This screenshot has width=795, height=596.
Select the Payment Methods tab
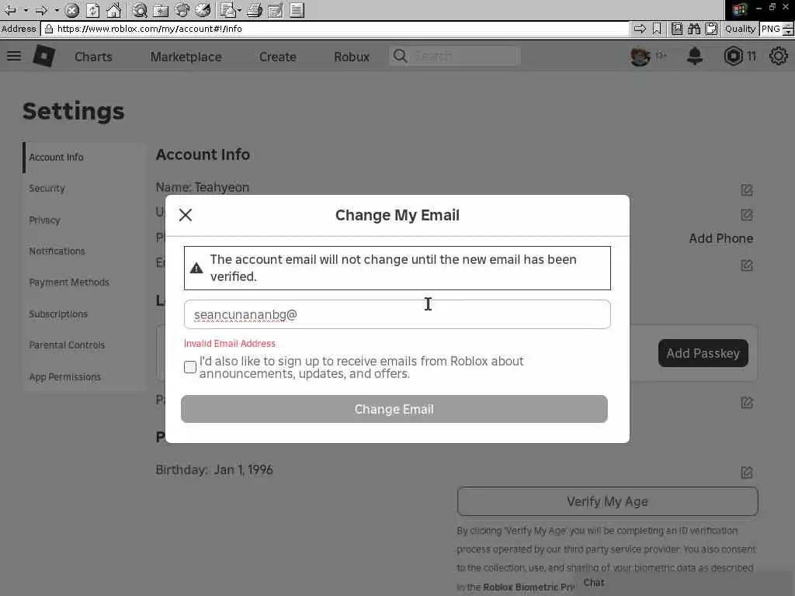pyautogui.click(x=84, y=282)
